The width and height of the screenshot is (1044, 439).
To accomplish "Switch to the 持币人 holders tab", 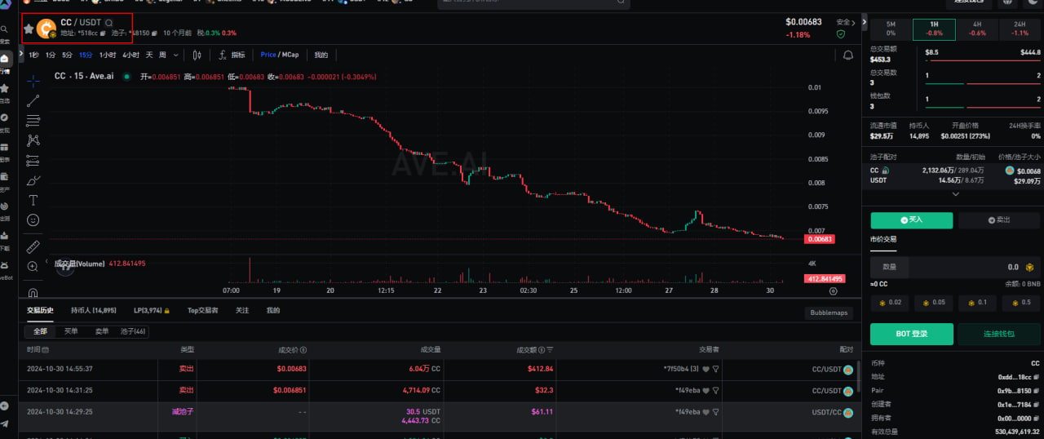I will 93,311.
